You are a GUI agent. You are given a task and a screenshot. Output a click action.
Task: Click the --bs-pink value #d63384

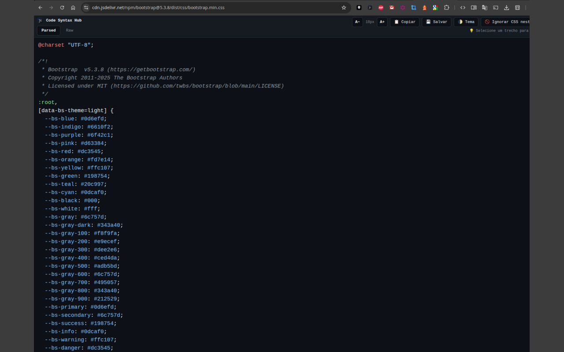(x=92, y=143)
